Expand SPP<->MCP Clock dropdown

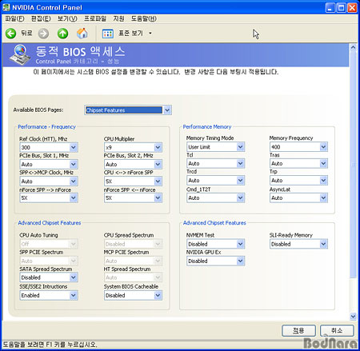coord(74,181)
